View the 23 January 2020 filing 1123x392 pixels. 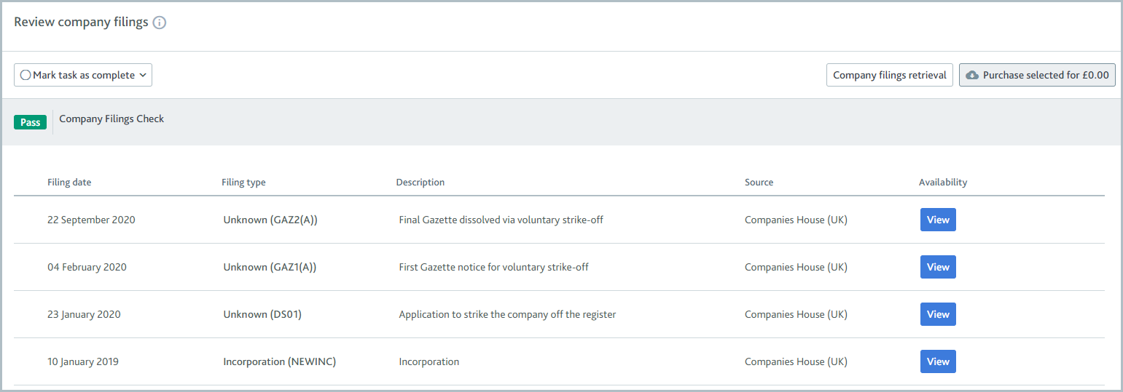pos(938,314)
